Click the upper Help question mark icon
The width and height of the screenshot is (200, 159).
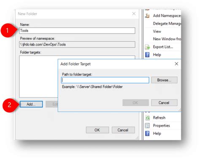[x=147, y=55]
